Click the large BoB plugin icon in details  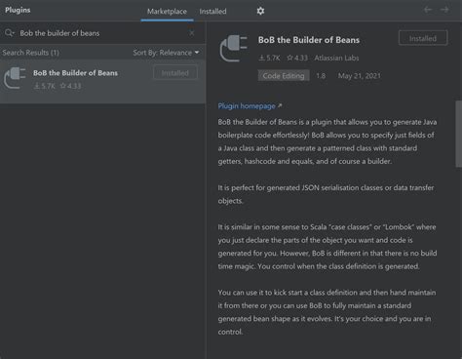pos(234,49)
